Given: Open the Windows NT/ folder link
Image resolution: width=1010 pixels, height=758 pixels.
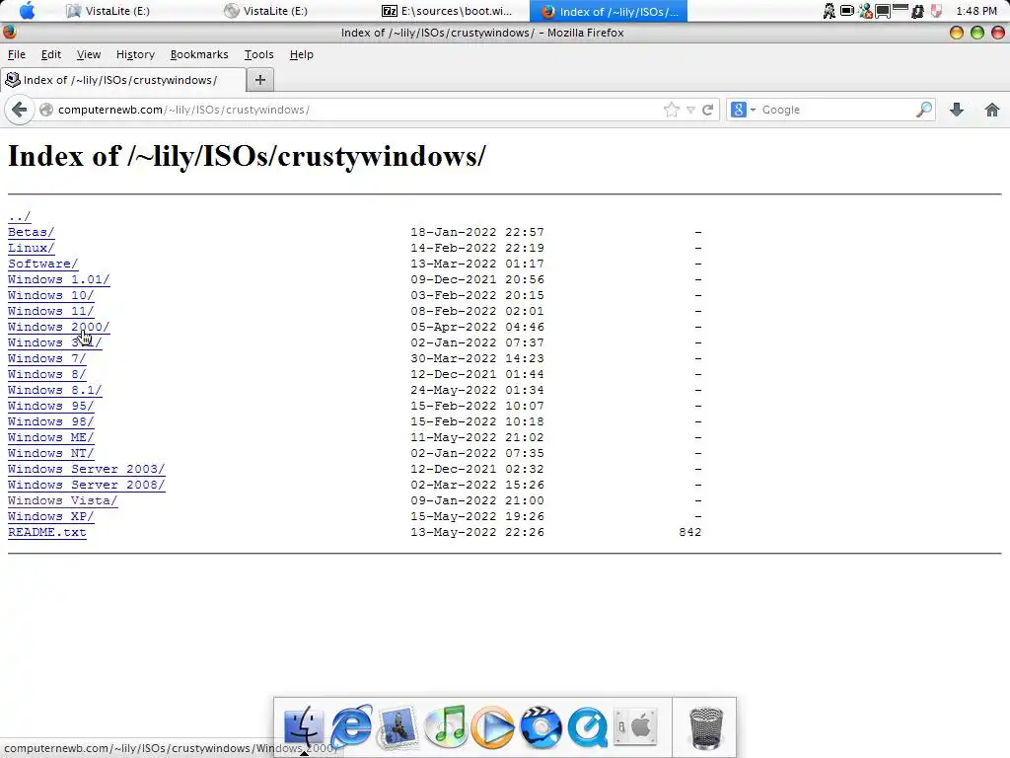Looking at the screenshot, I should pos(51,453).
